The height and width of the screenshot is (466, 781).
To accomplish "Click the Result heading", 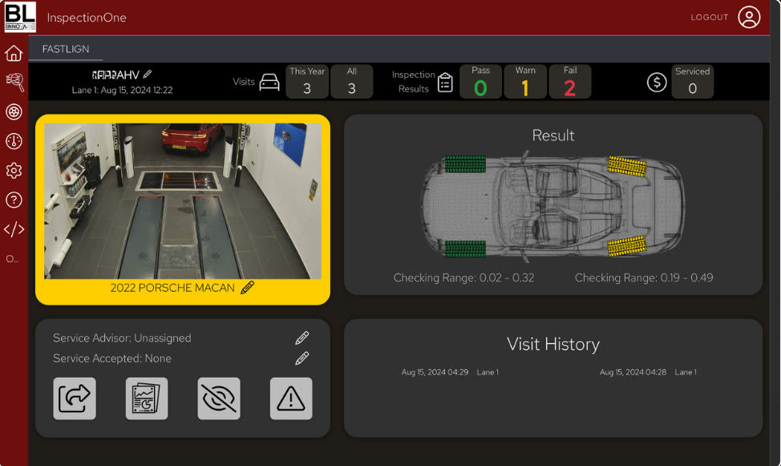I will point(553,135).
